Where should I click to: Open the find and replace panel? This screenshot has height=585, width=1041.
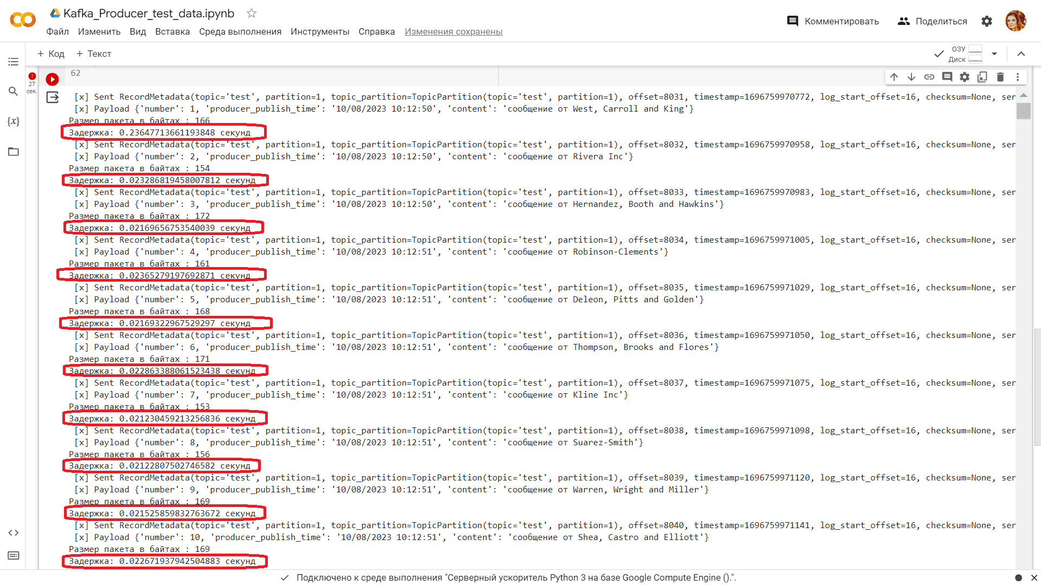coord(13,92)
